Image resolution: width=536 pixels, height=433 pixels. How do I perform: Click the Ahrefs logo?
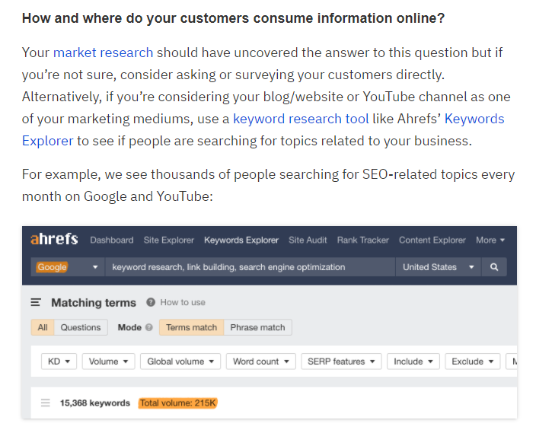tap(54, 240)
